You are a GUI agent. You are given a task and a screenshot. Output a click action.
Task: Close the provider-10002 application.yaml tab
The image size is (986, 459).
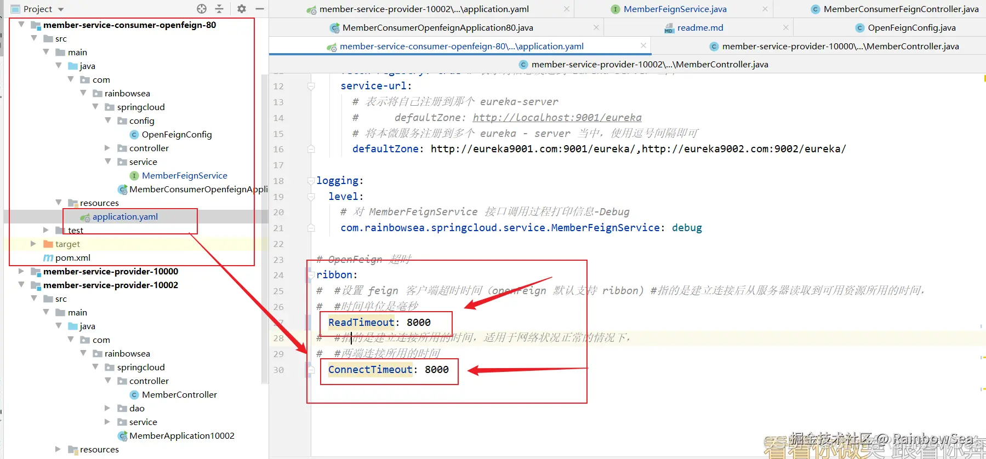(x=566, y=9)
